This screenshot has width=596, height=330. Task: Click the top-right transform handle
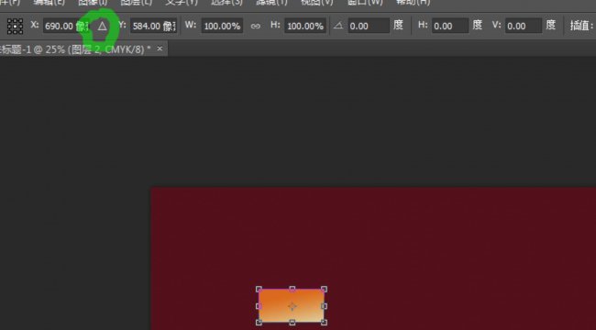point(325,290)
